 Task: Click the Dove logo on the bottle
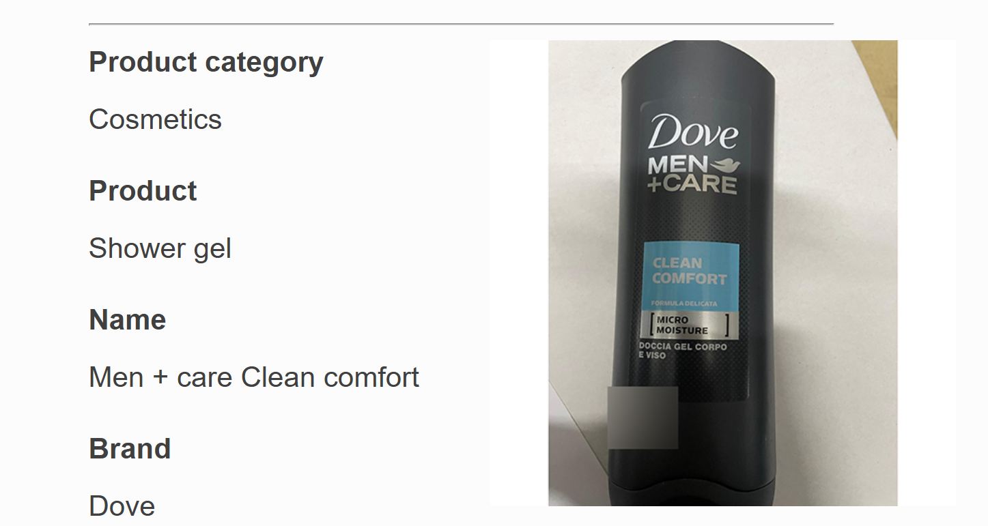(692, 132)
